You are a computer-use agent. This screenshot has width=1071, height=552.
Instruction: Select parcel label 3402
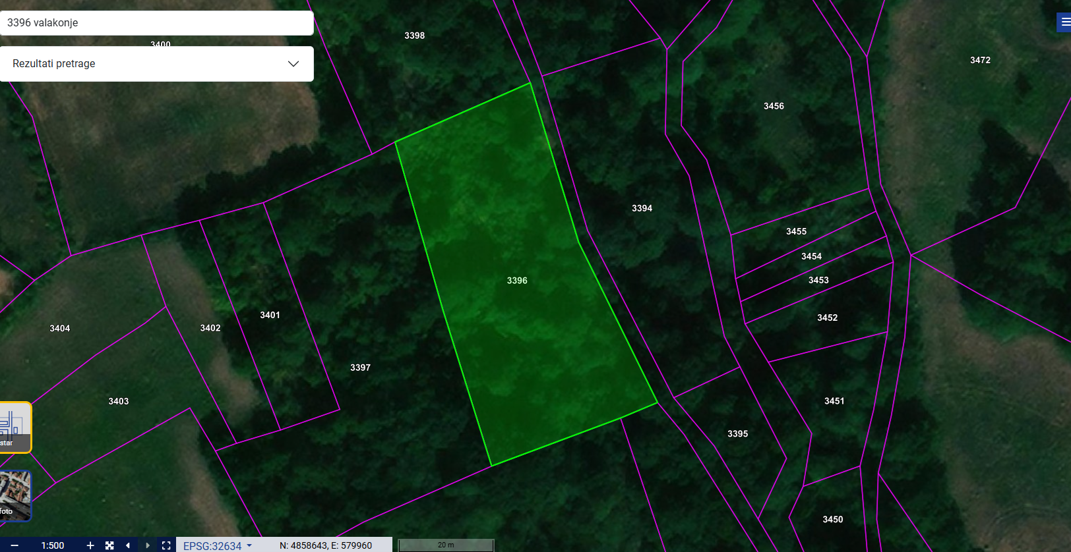point(210,328)
